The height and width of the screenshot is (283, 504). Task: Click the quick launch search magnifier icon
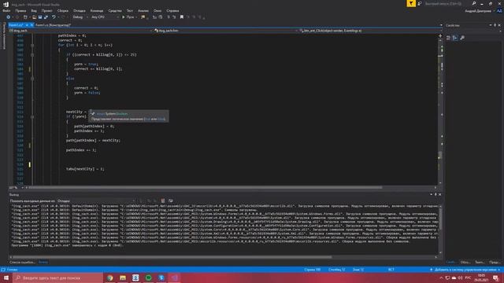pyautogui.click(x=474, y=3)
